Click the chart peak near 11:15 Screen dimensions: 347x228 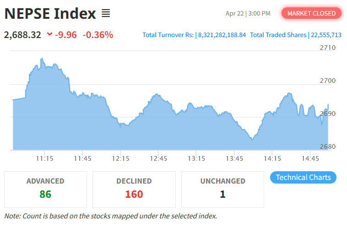point(42,59)
